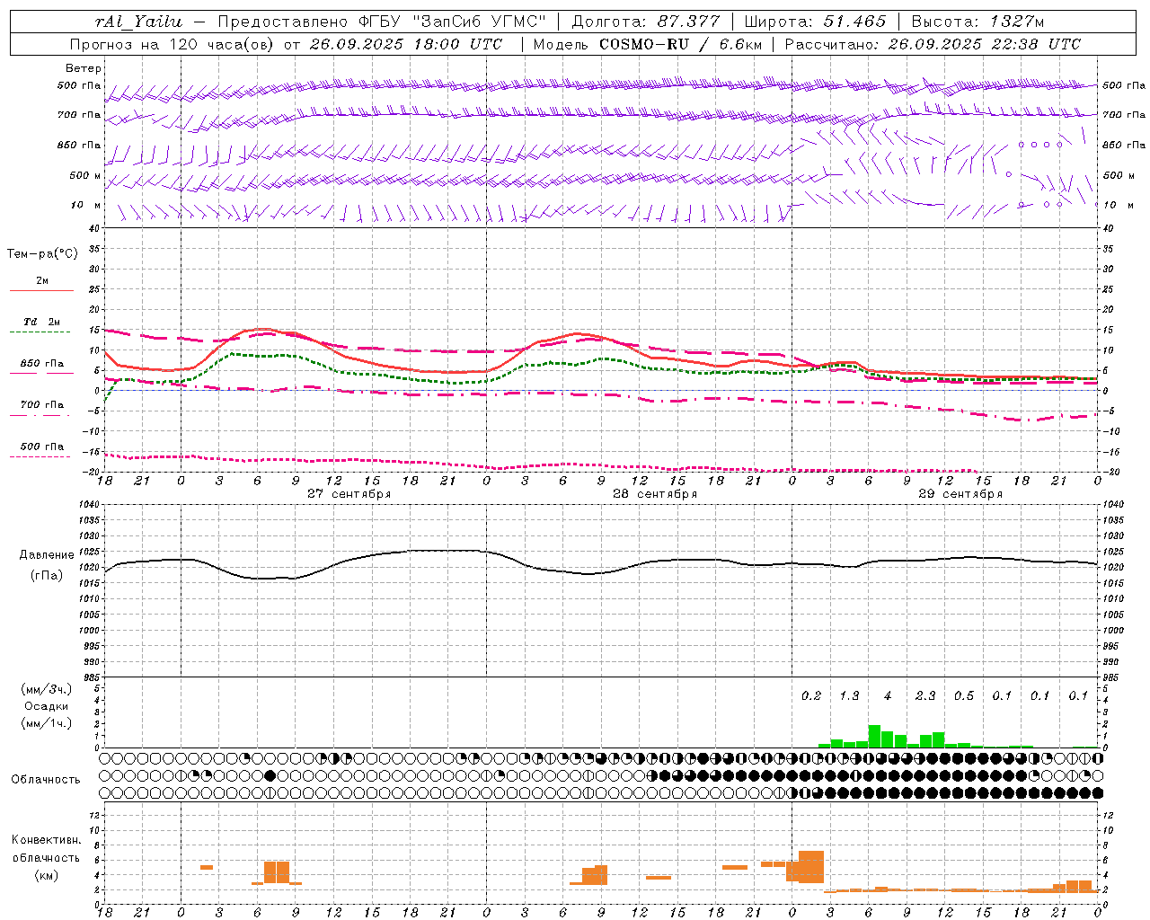Click the 'Рассчитано: 26.09.2025 22:38 UTC' timestamp

click(x=933, y=44)
